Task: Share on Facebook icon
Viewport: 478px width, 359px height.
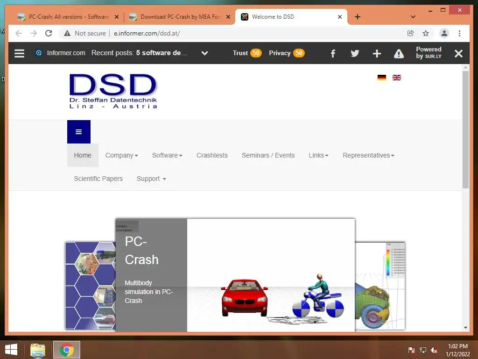Action: pos(333,54)
